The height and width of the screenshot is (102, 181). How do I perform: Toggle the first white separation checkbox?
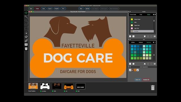pos(130,70)
